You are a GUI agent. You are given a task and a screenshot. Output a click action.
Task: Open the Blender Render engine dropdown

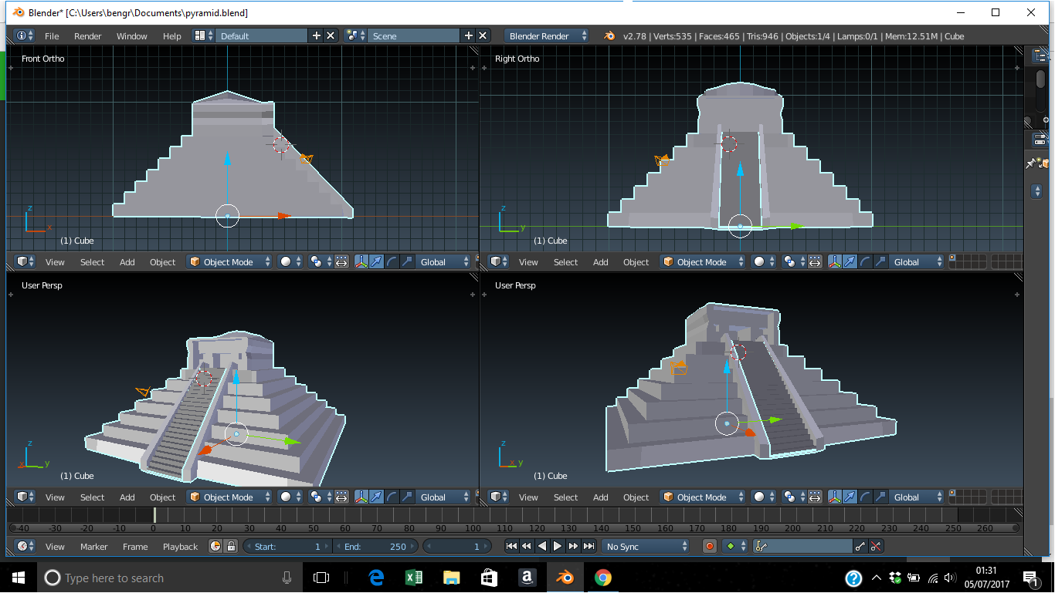546,36
